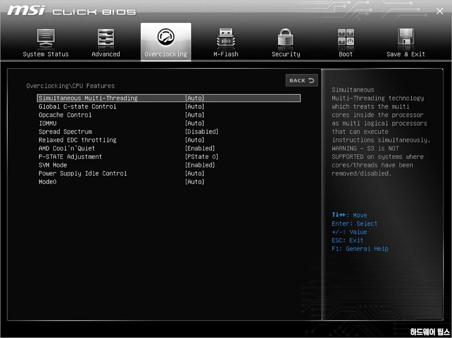Select the IOMMU label
Image resolution: width=452 pixels, height=338 pixels.
click(x=48, y=123)
